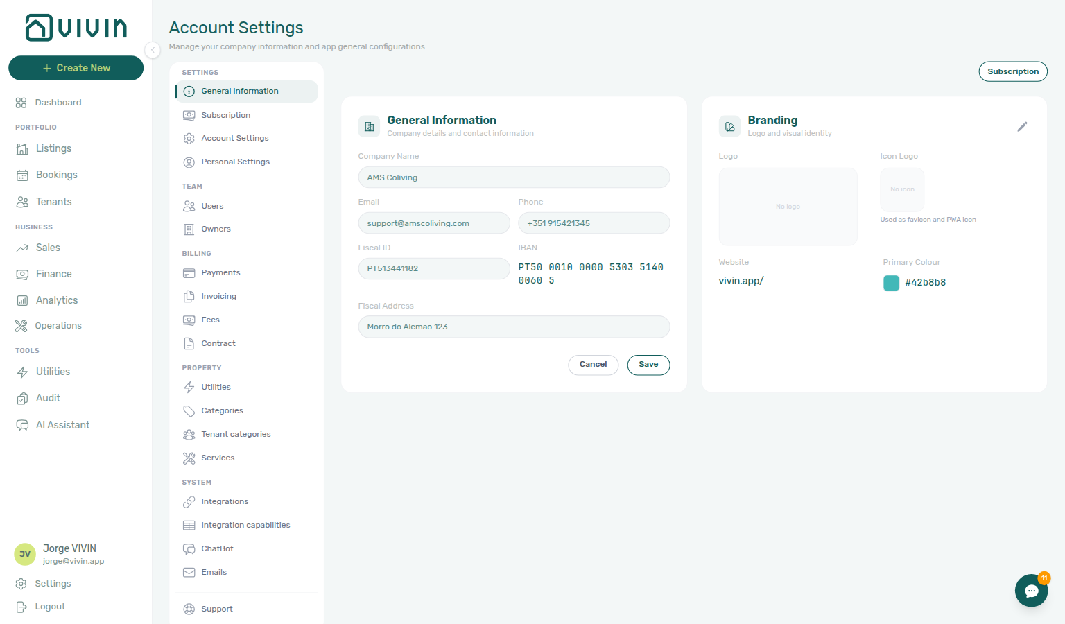Open the Tenants people icon
Image resolution: width=1065 pixels, height=624 pixels.
22,202
